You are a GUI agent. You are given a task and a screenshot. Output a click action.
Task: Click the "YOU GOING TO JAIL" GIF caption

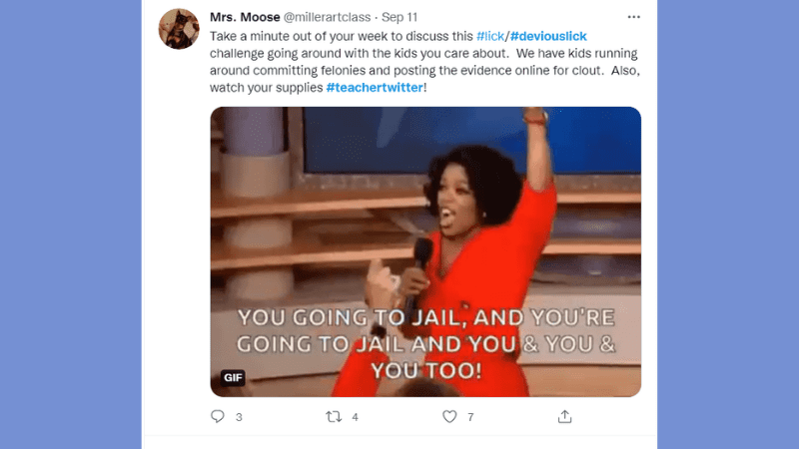(x=426, y=343)
